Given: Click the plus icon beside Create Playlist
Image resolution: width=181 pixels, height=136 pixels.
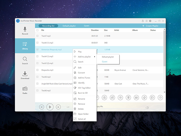Looking at the screenshot, I should pos(143,26).
